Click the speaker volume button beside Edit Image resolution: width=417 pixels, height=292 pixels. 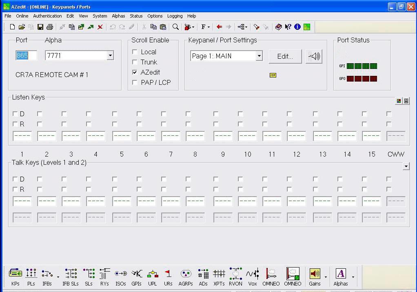tap(314, 56)
